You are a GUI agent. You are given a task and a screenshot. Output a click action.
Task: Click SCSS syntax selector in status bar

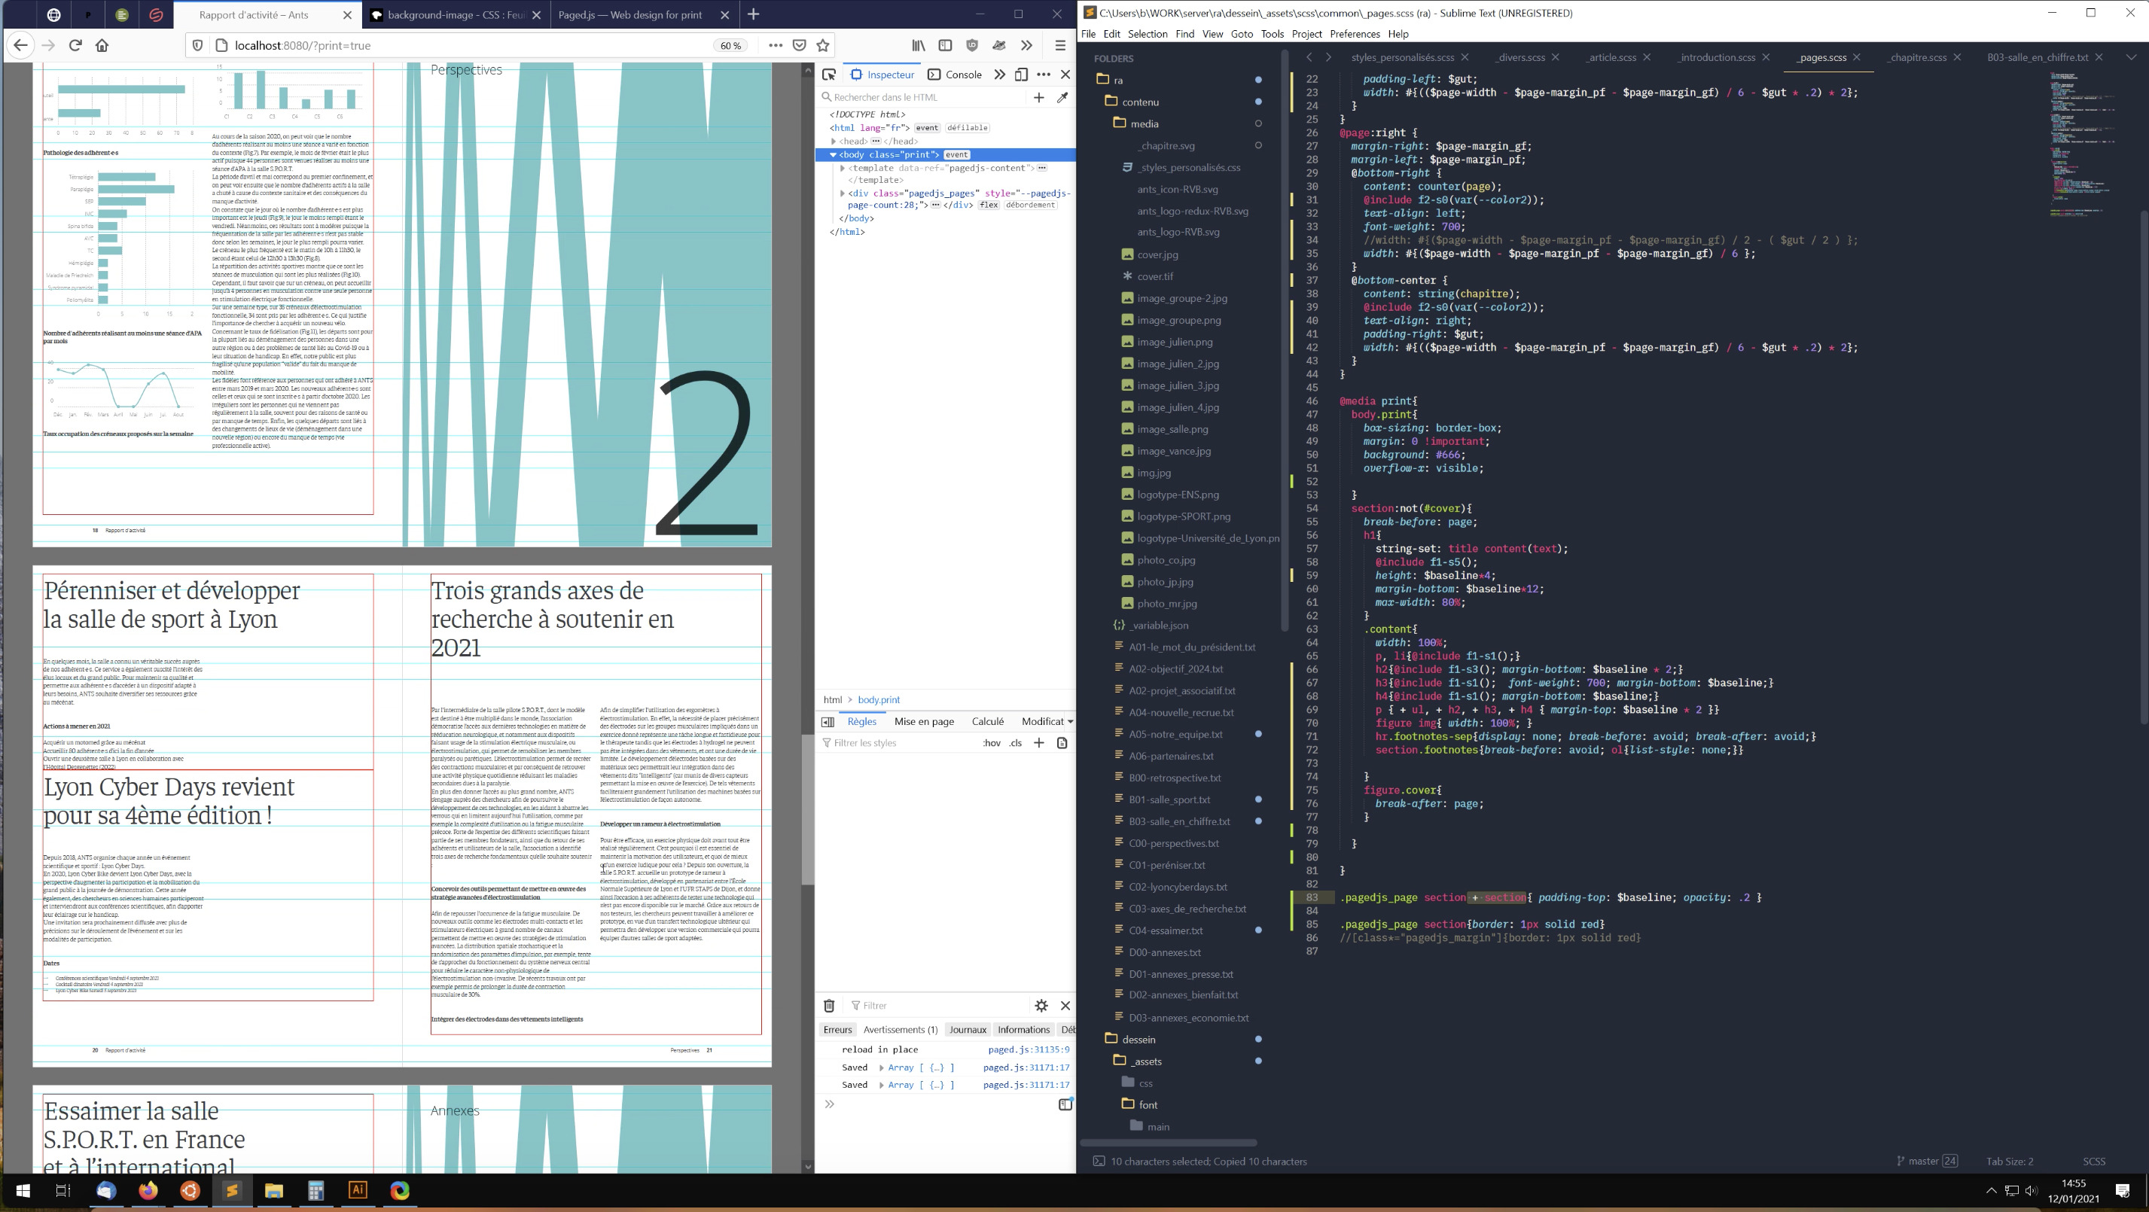tap(2093, 1161)
